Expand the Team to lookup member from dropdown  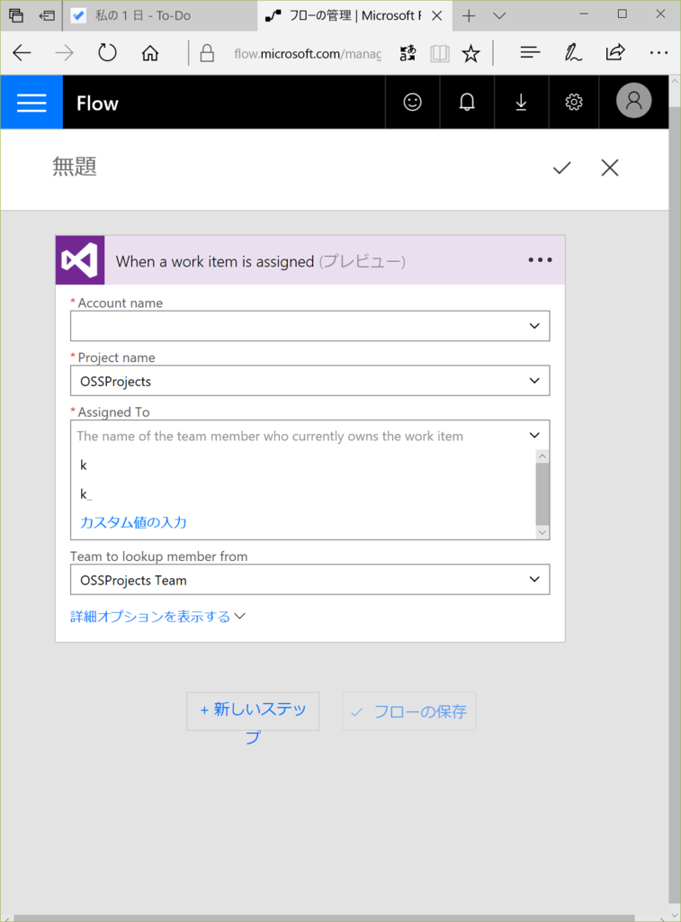(x=534, y=579)
